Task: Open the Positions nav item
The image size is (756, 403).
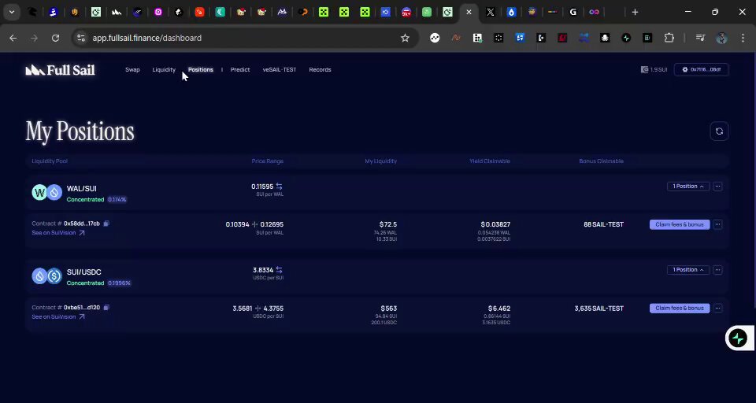Action: pyautogui.click(x=201, y=69)
